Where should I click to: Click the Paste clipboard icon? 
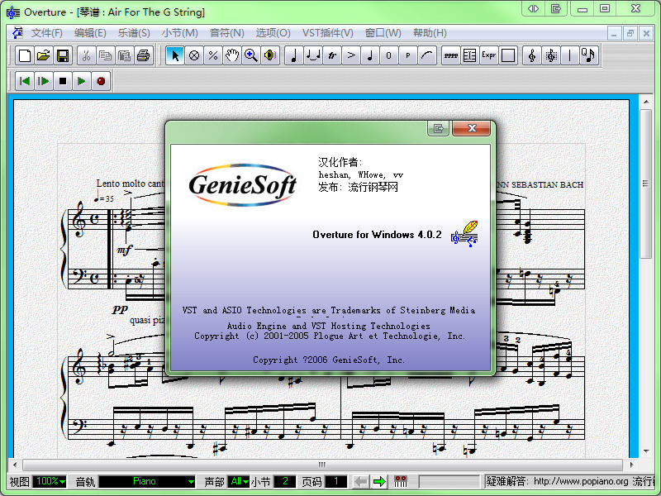(125, 55)
